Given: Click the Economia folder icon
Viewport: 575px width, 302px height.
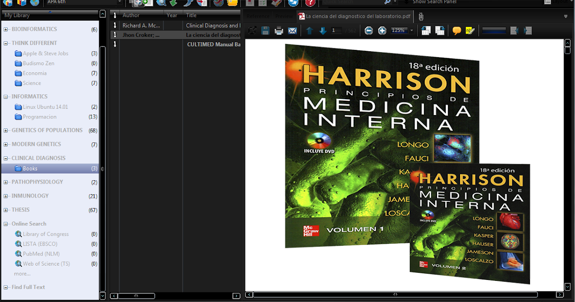Looking at the screenshot, I should 18,73.
